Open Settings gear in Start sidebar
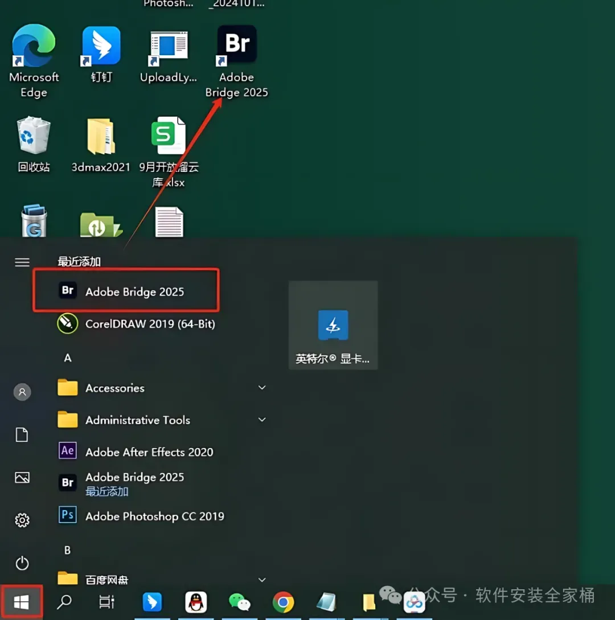 tap(22, 520)
